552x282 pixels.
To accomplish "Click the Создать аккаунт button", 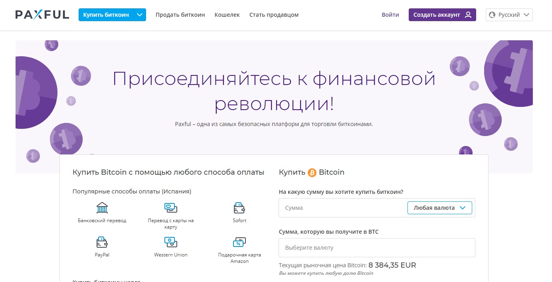I will pyautogui.click(x=442, y=15).
